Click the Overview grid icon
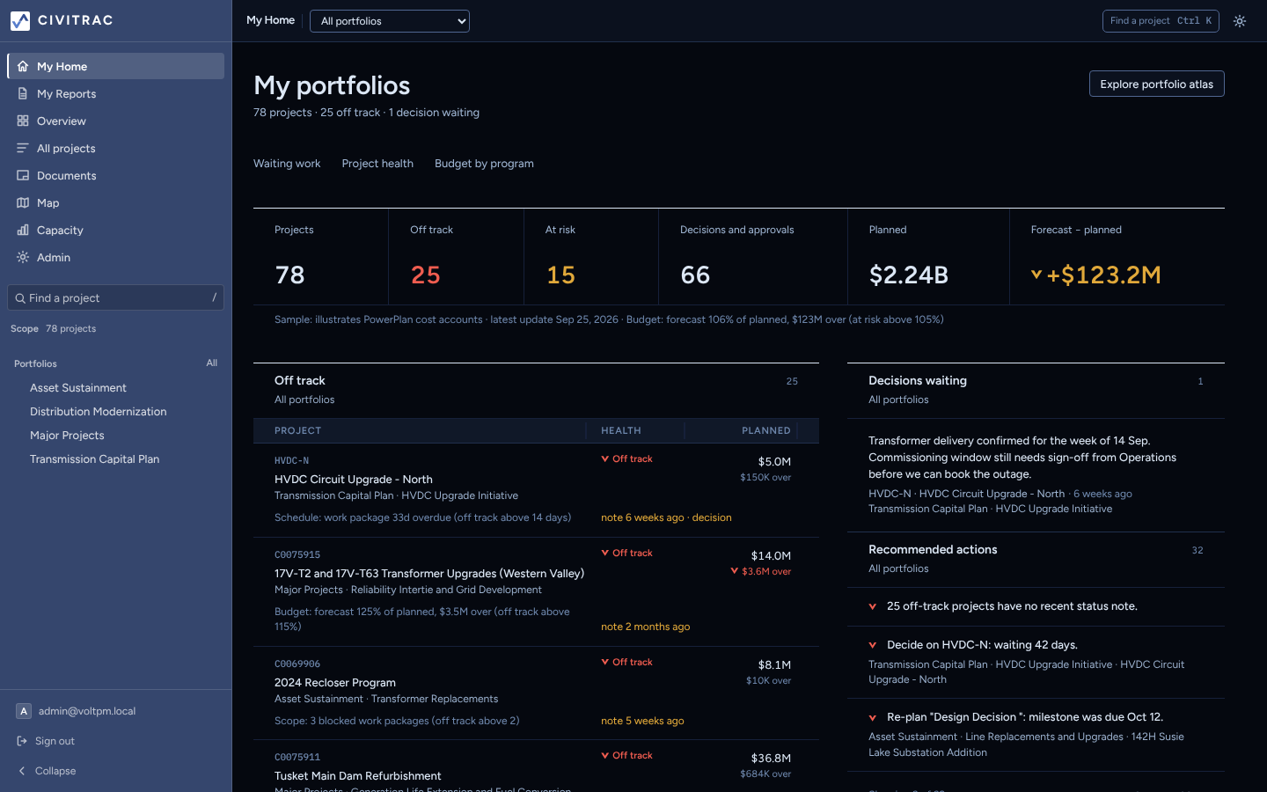This screenshot has height=792, width=1267. pyautogui.click(x=23, y=121)
